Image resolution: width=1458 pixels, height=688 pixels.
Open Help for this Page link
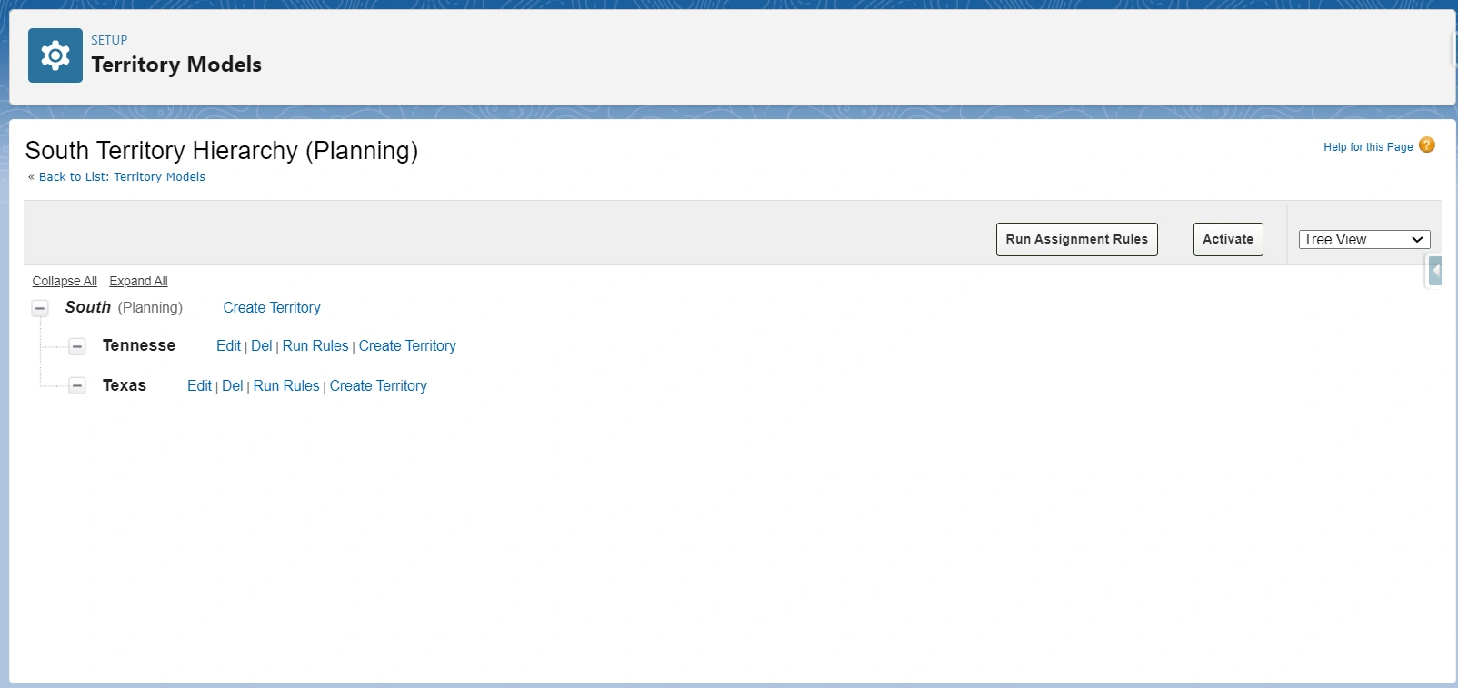[x=1367, y=147]
